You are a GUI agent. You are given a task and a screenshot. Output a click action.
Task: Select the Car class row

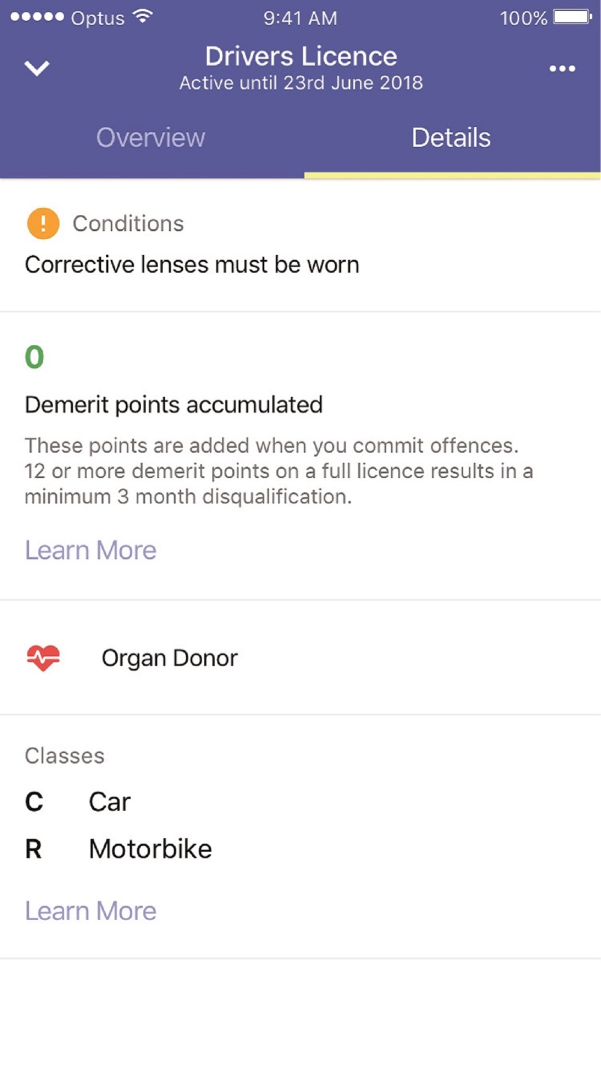pos(109,802)
